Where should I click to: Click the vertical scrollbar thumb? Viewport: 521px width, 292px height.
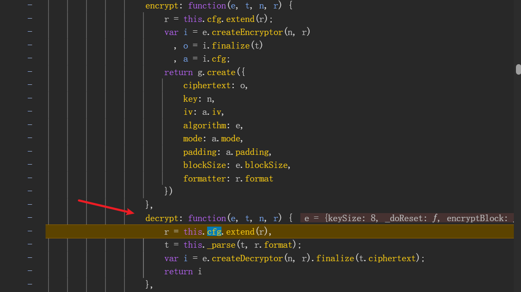click(518, 70)
